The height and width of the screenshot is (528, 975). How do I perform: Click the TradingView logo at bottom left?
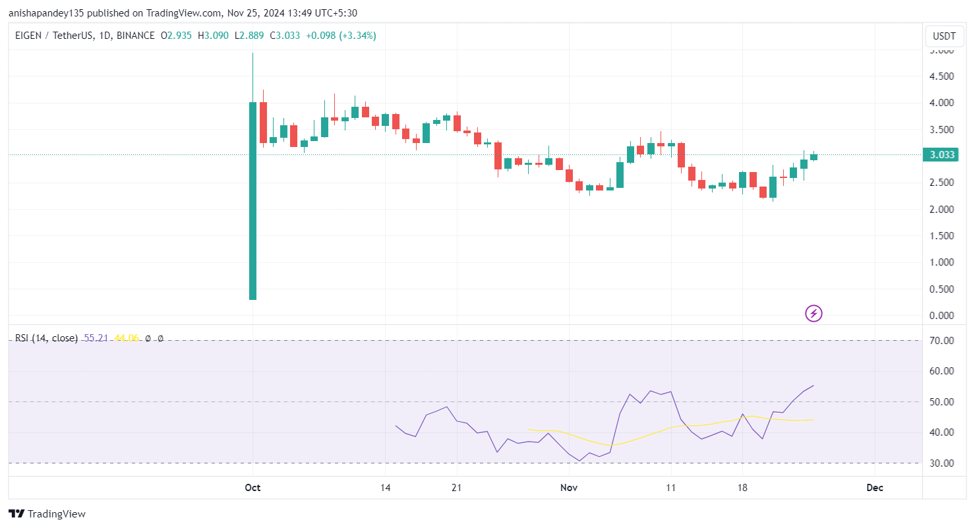click(x=47, y=513)
